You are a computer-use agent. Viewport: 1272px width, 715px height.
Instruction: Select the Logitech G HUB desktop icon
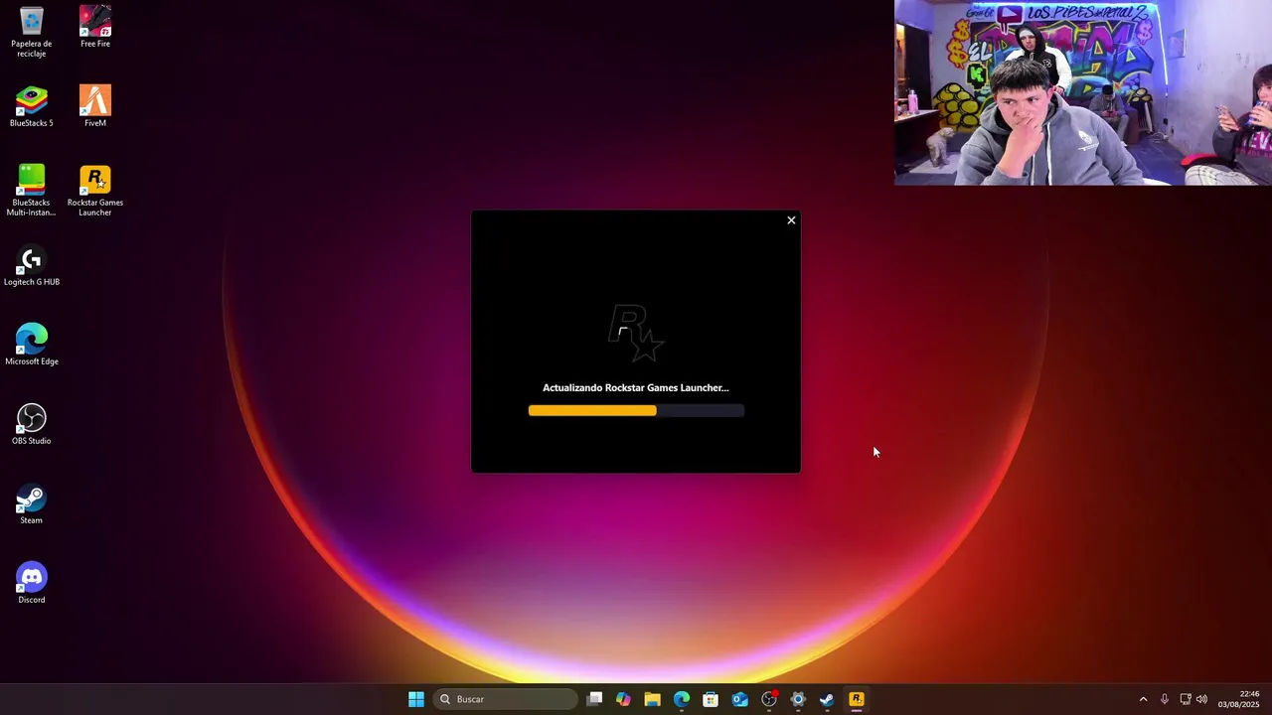click(x=32, y=266)
